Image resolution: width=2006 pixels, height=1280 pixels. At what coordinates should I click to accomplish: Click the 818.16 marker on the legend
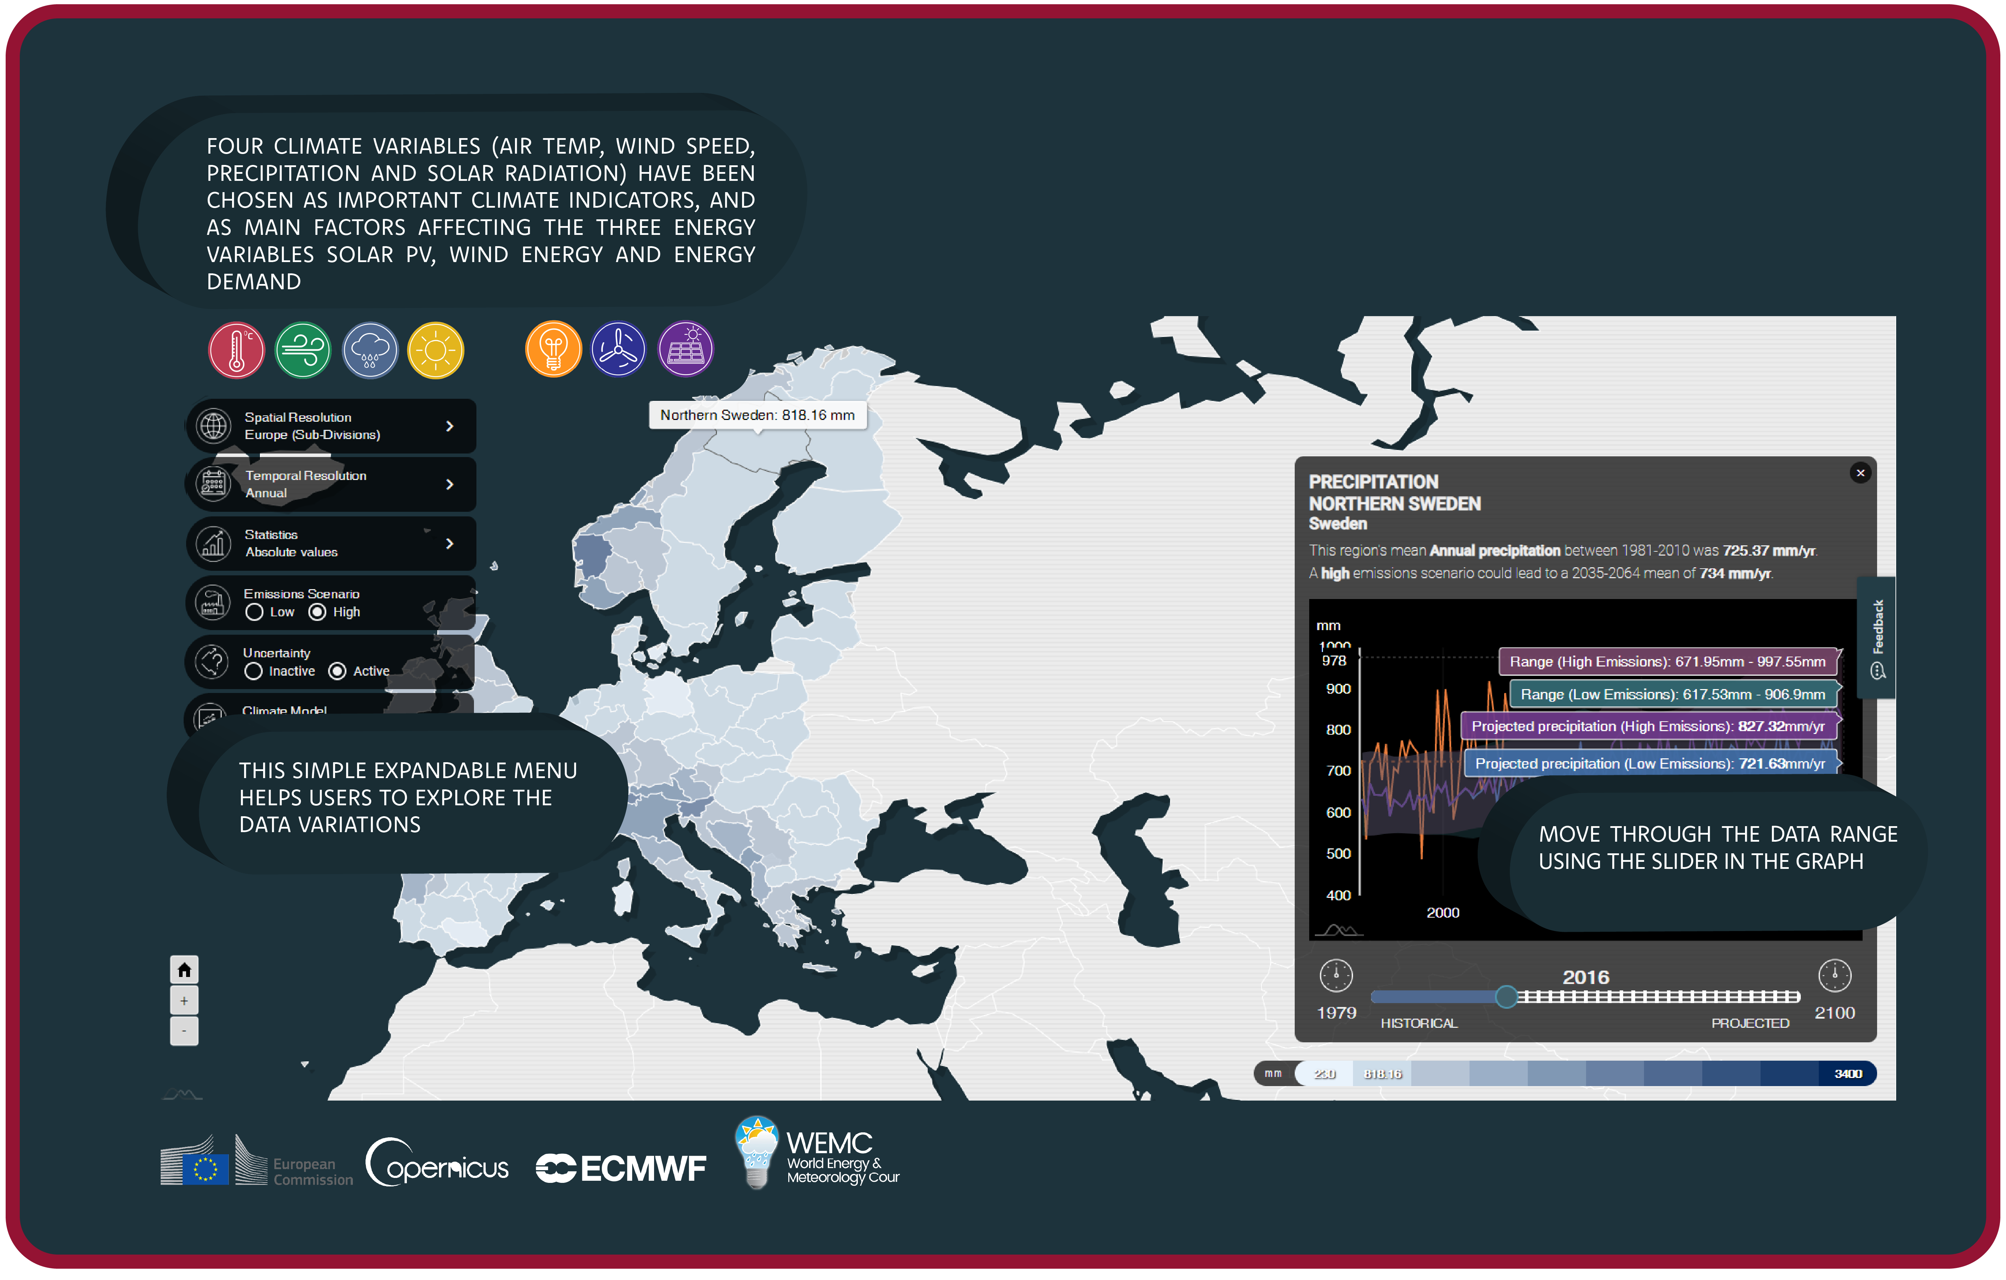pyautogui.click(x=1383, y=1074)
